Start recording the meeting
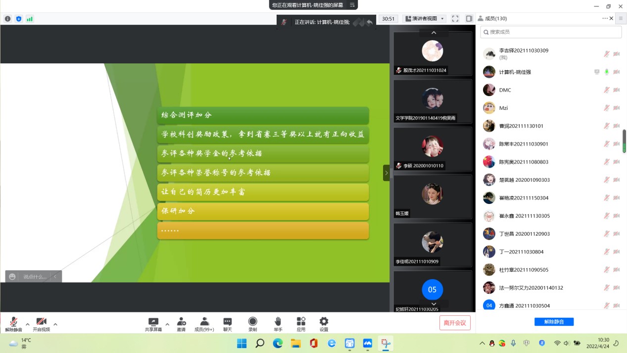Viewport: 627px width, 353px height. coord(252,324)
